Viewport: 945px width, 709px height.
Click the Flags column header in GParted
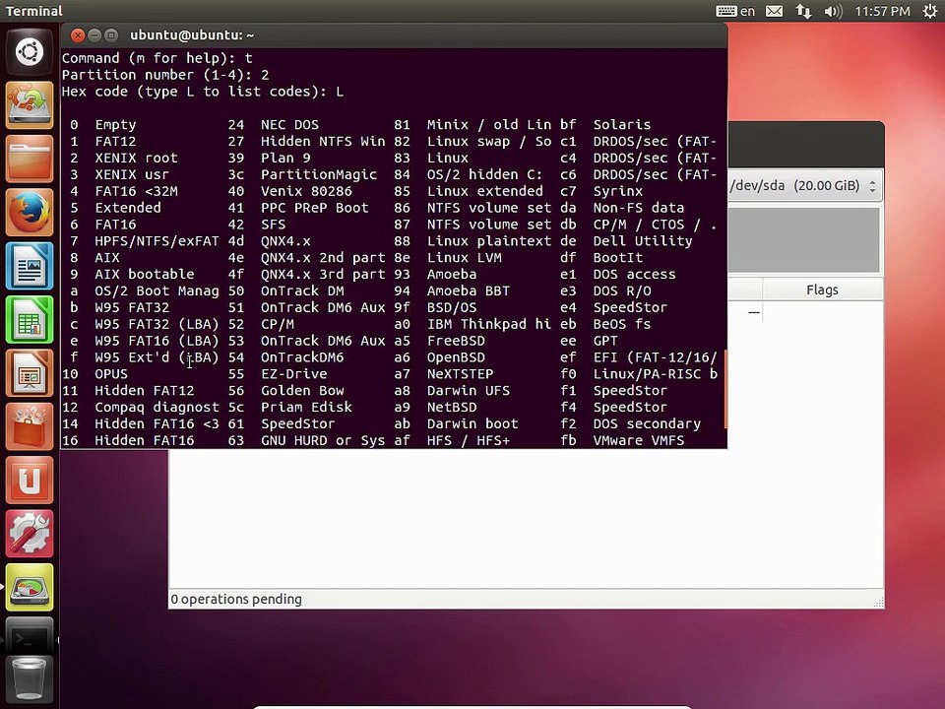(822, 290)
